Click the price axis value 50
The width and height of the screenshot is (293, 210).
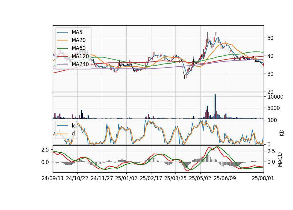click(270, 38)
